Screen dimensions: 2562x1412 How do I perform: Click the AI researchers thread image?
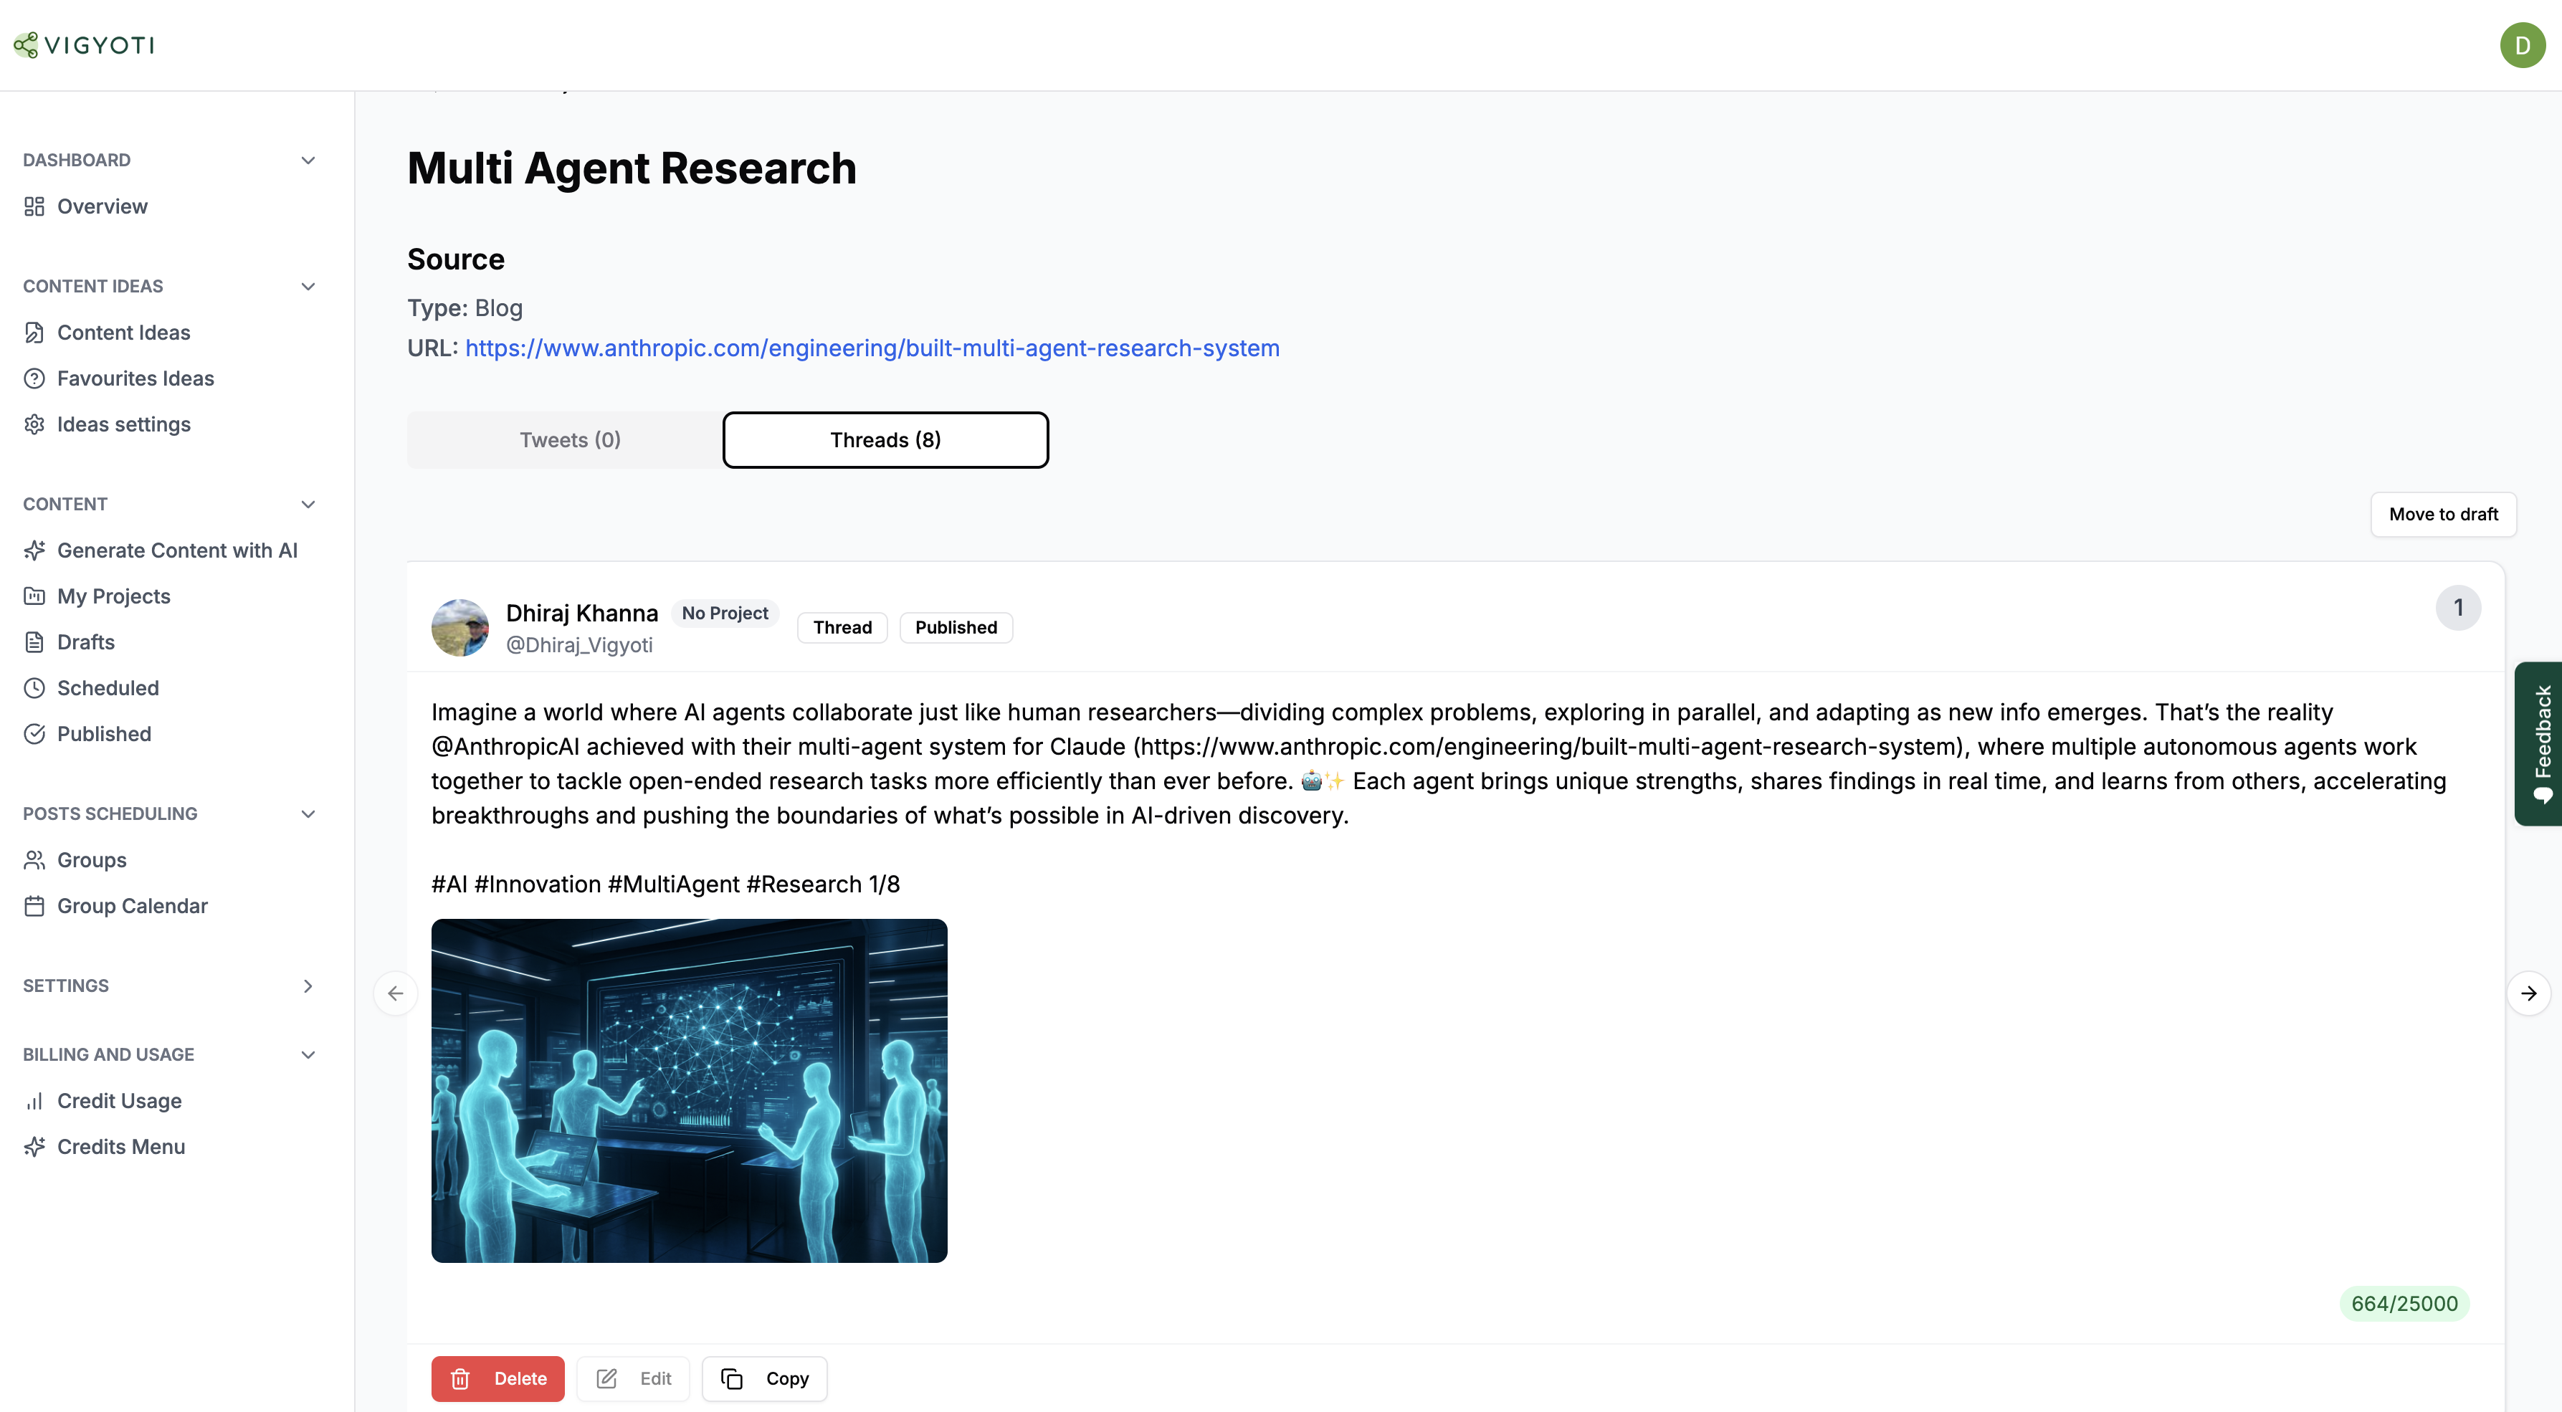[x=689, y=1091]
